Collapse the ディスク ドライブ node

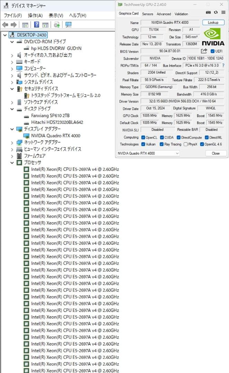point(12,109)
